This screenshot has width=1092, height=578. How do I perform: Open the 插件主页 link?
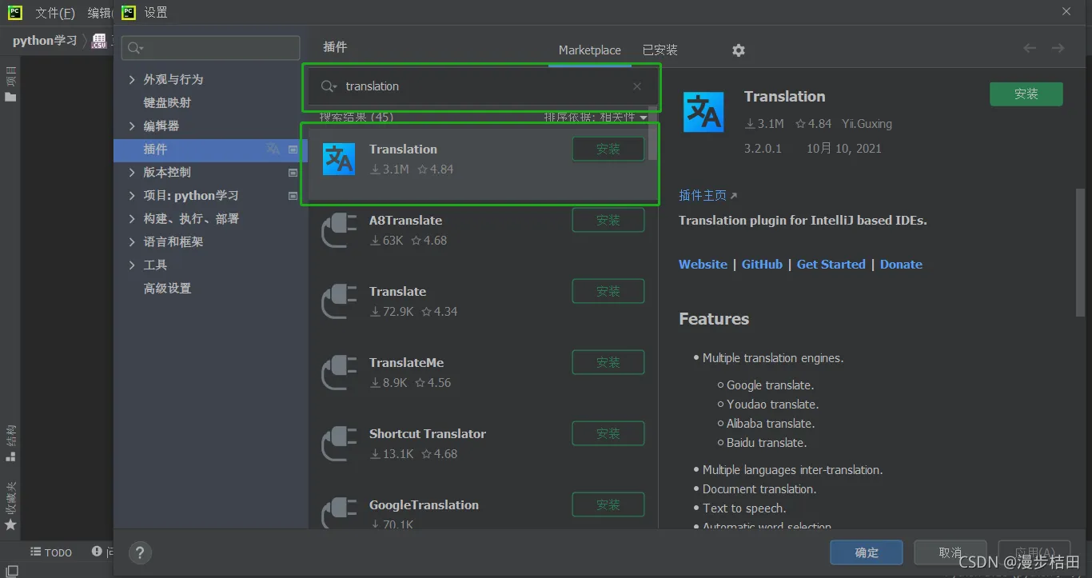(x=707, y=195)
